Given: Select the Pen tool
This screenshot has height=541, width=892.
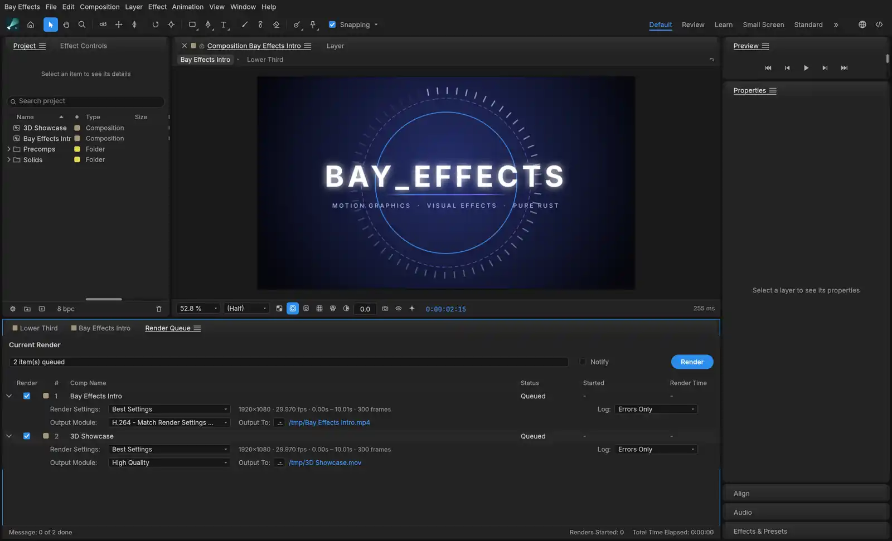Looking at the screenshot, I should tap(208, 25).
